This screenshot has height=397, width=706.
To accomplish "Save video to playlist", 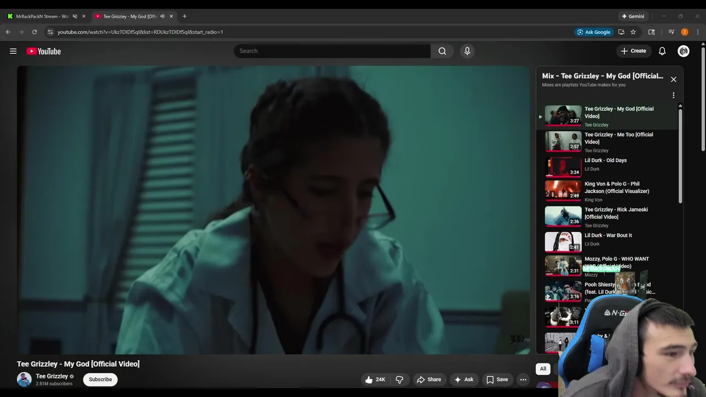I will [497, 379].
